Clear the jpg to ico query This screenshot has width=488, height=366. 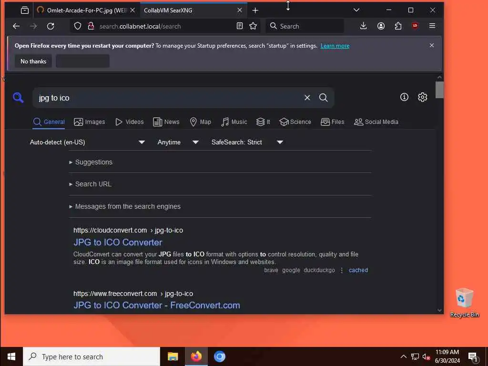[307, 98]
